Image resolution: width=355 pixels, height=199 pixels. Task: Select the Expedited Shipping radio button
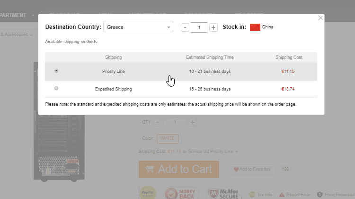(57, 89)
